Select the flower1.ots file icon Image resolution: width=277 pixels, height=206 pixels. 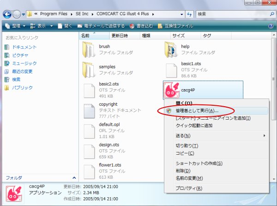pyautogui.click(x=89, y=172)
